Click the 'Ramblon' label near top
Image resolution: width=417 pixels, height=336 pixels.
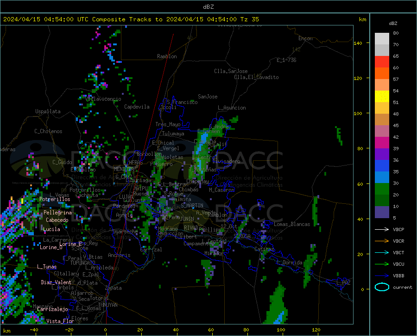click(167, 56)
